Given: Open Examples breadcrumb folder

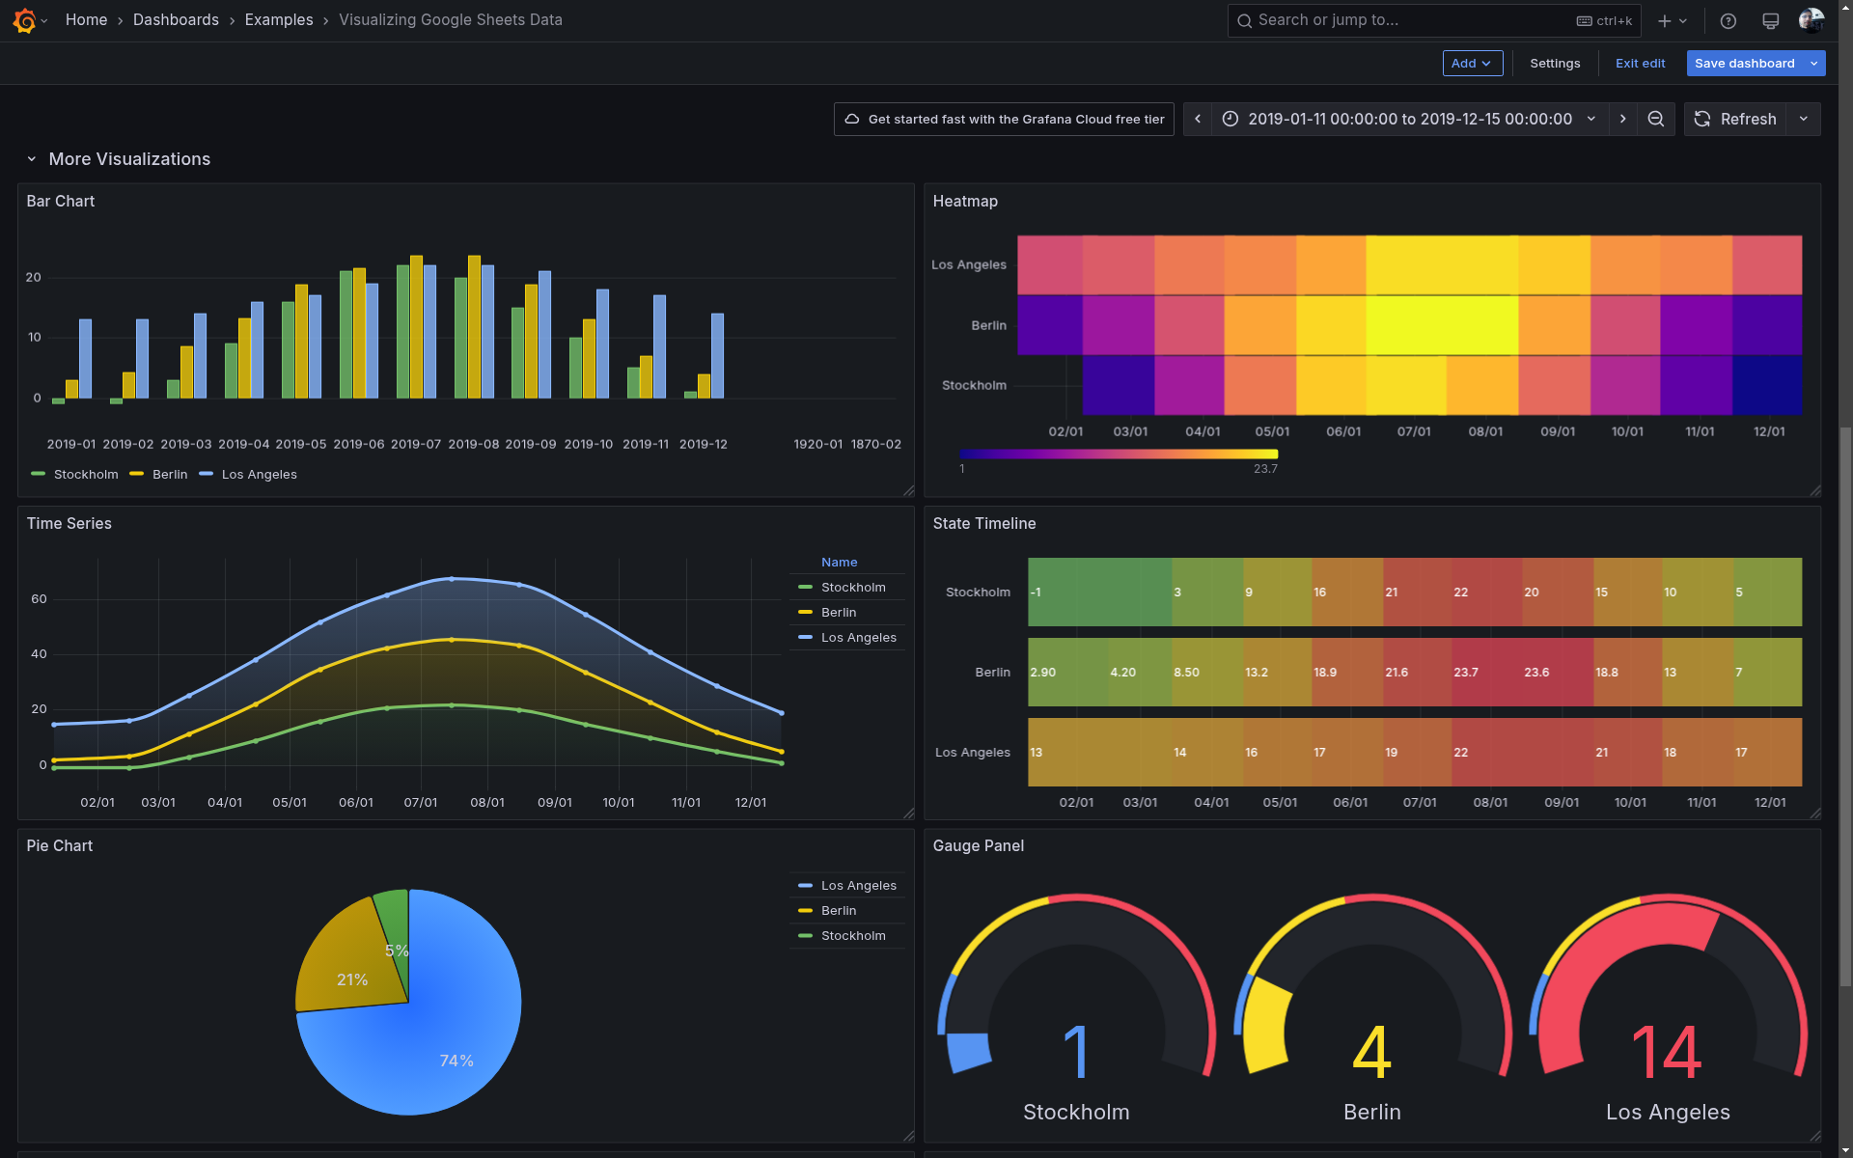Looking at the screenshot, I should pyautogui.click(x=279, y=20).
